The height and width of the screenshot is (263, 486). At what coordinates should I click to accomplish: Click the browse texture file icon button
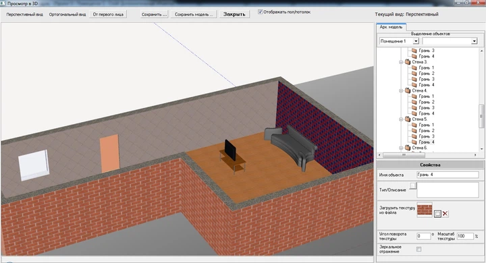437,214
